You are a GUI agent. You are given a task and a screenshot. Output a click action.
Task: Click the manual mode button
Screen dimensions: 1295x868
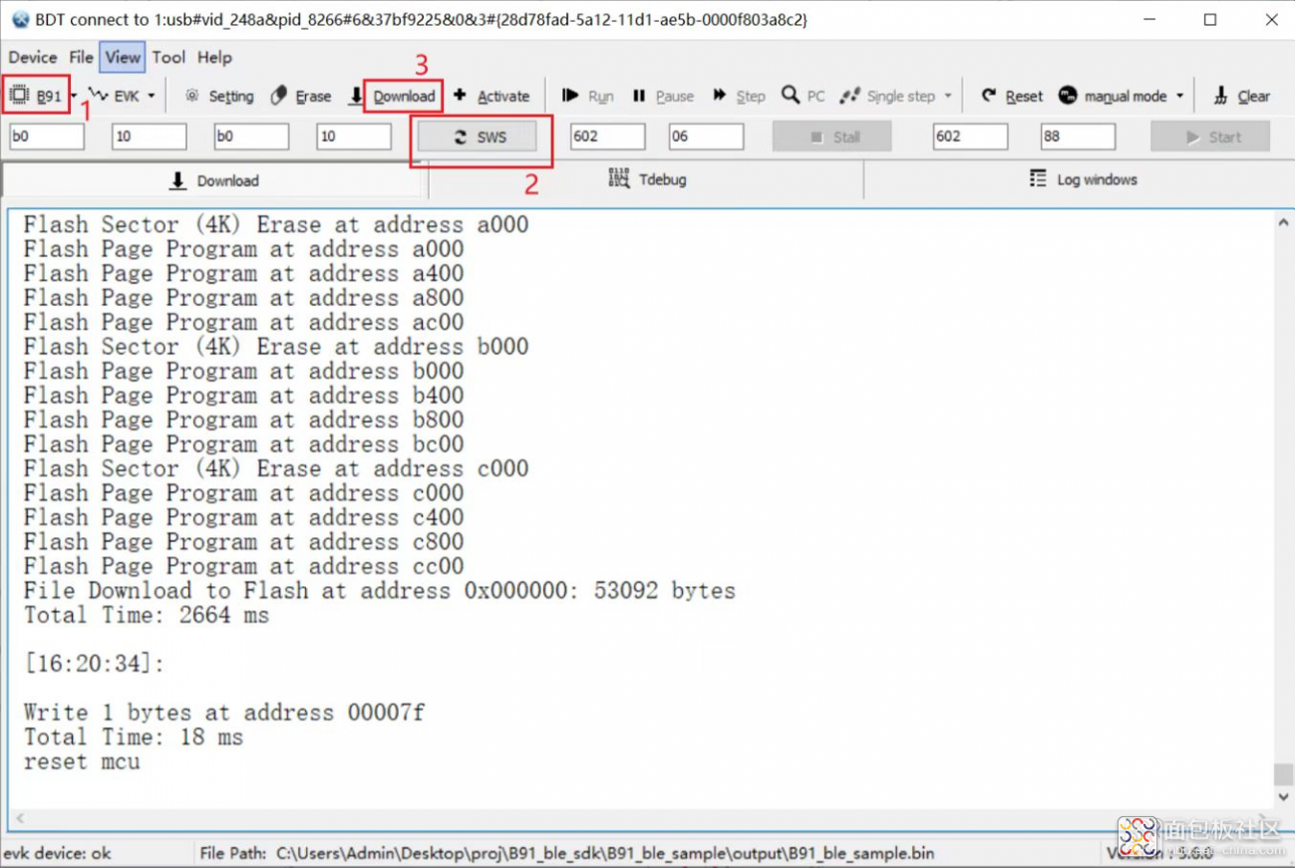1113,96
